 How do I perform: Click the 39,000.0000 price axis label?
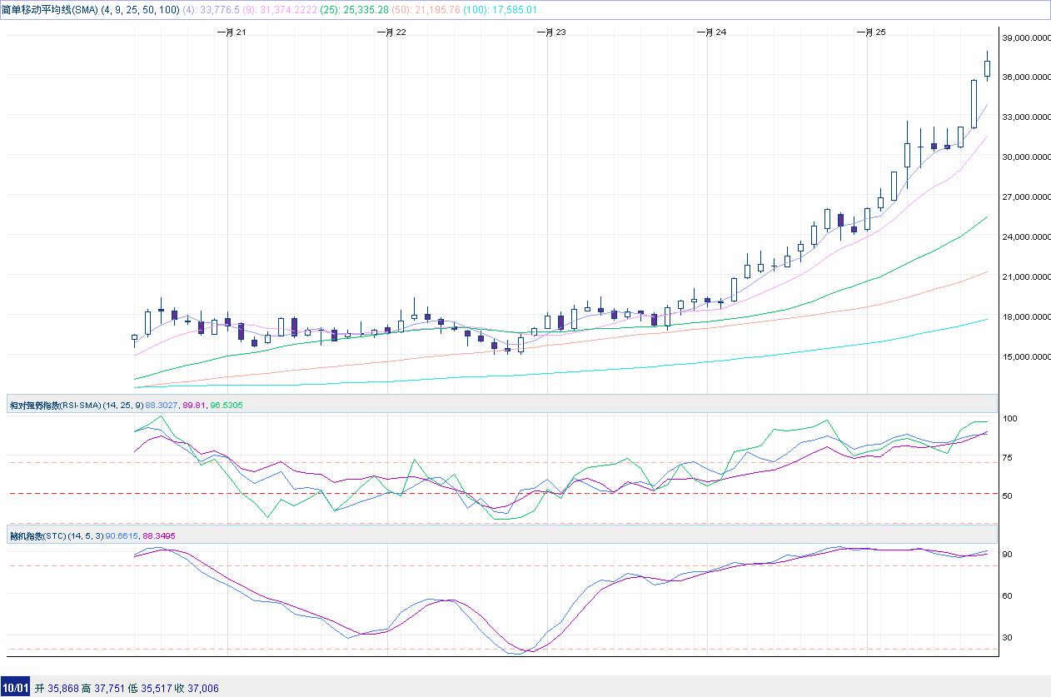[1025, 38]
